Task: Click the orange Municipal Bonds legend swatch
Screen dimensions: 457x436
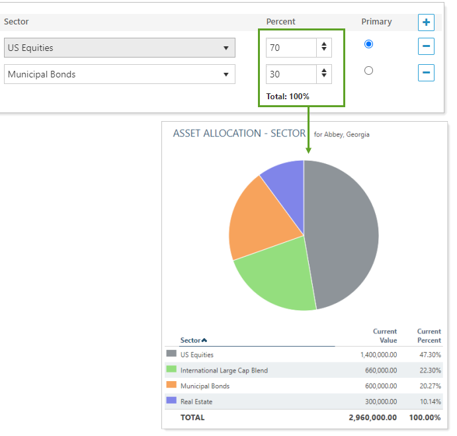Action: (x=171, y=385)
